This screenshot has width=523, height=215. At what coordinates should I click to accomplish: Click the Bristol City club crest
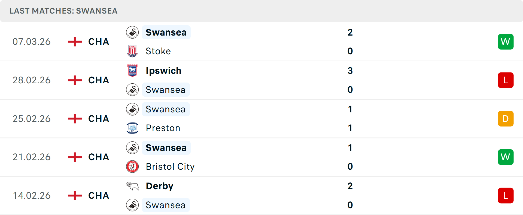click(x=132, y=166)
